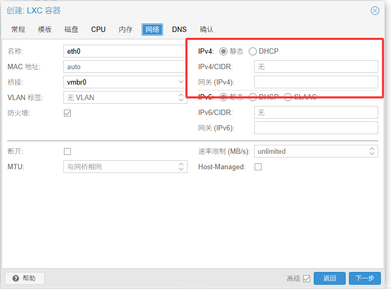
Task: Adjust the MTU spinner arrows
Action: pos(181,167)
